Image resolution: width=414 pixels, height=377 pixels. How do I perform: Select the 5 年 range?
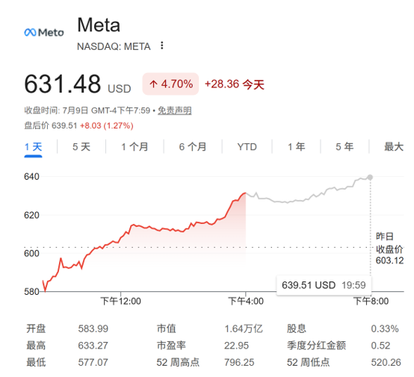click(345, 146)
